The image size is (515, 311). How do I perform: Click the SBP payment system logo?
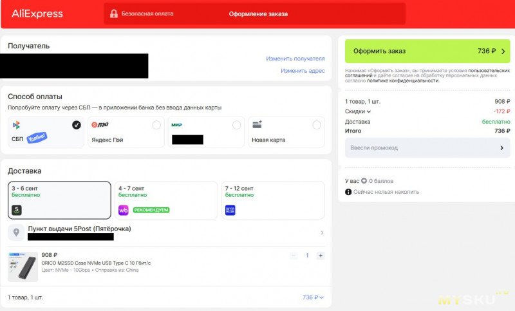16,125
